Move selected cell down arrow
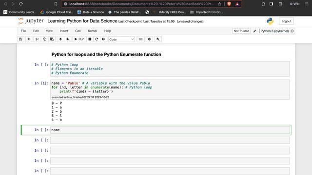Screen dimensions: 312x175 [68, 39]
